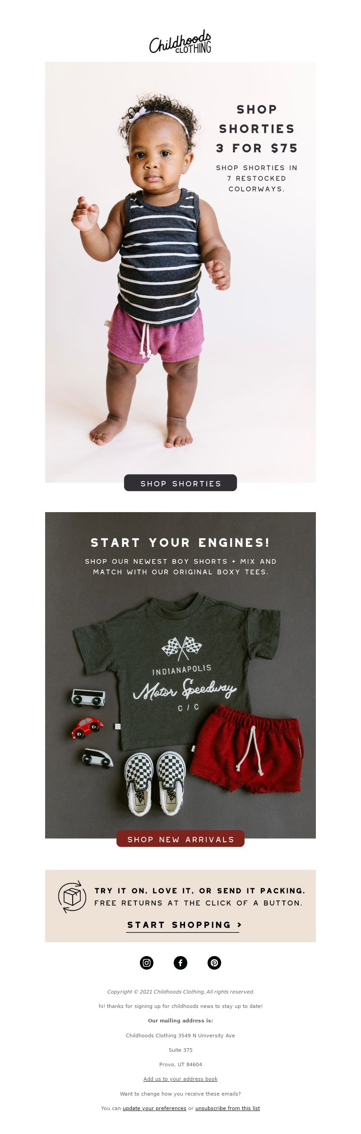The width and height of the screenshot is (361, 1134).
Task: Click the checkered slip-on shoes image
Action: coord(155,784)
